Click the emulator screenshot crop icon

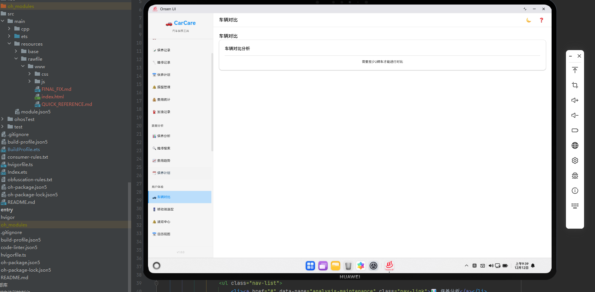[x=575, y=85]
